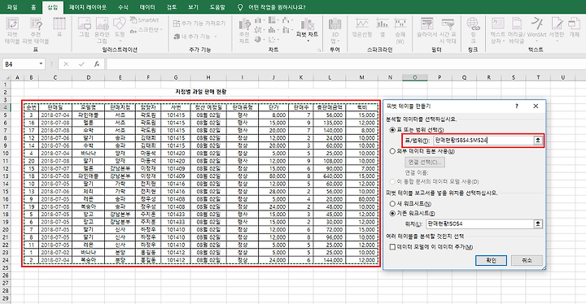Click the 연결 선택(C)... button

pyautogui.click(x=425, y=162)
